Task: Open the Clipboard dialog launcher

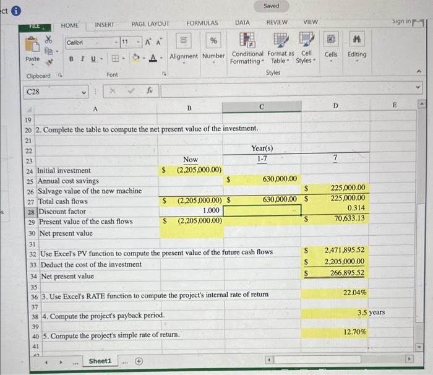Action: tap(60, 75)
